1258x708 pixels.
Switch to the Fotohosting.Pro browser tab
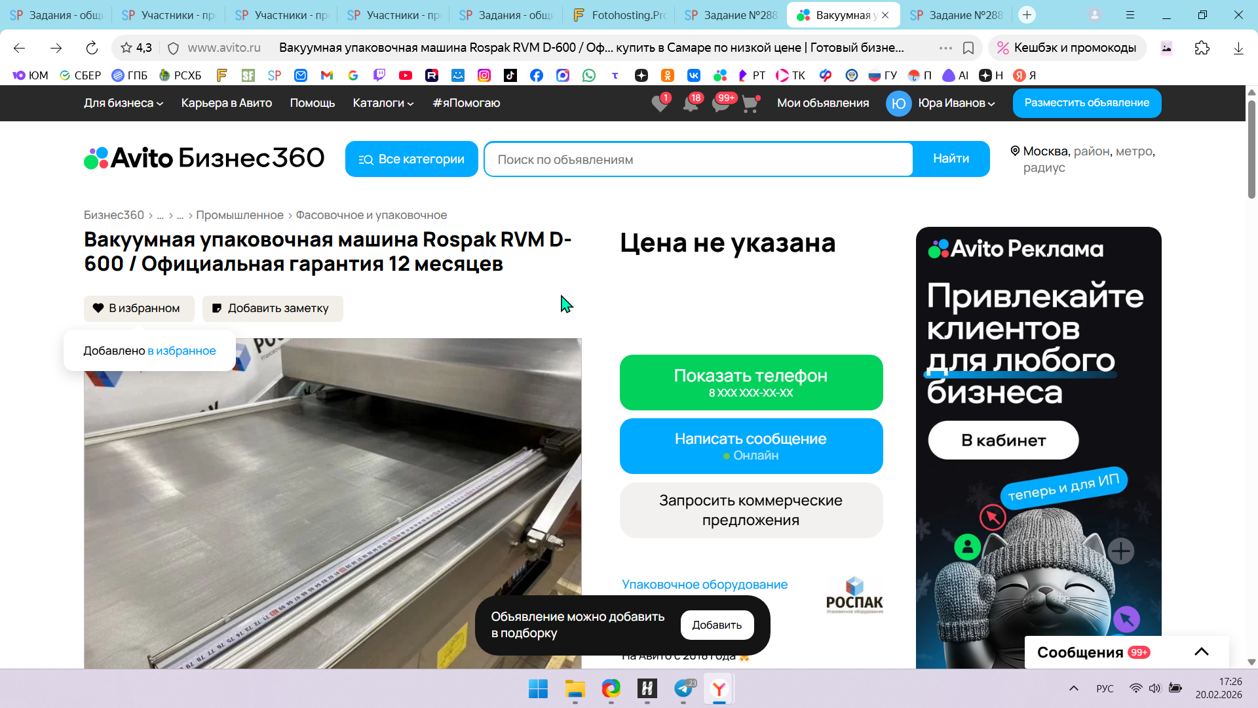[619, 15]
